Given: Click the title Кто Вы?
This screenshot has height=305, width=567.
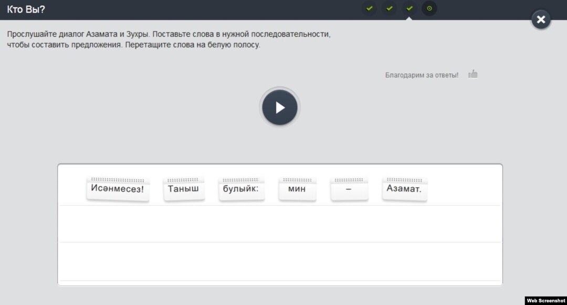Looking at the screenshot, I should tap(26, 9).
